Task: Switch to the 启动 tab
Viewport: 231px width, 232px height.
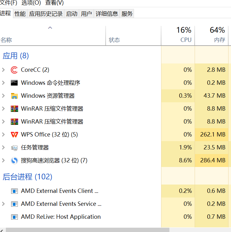Action: click(71, 14)
